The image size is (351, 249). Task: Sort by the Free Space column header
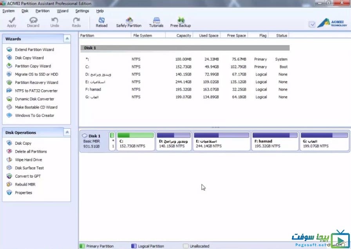pos(234,35)
